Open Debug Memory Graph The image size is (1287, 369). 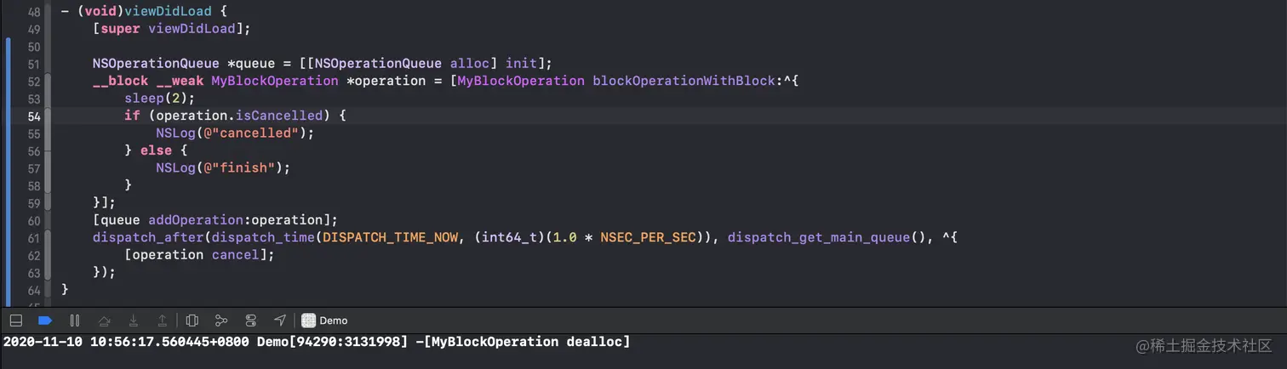coord(221,321)
